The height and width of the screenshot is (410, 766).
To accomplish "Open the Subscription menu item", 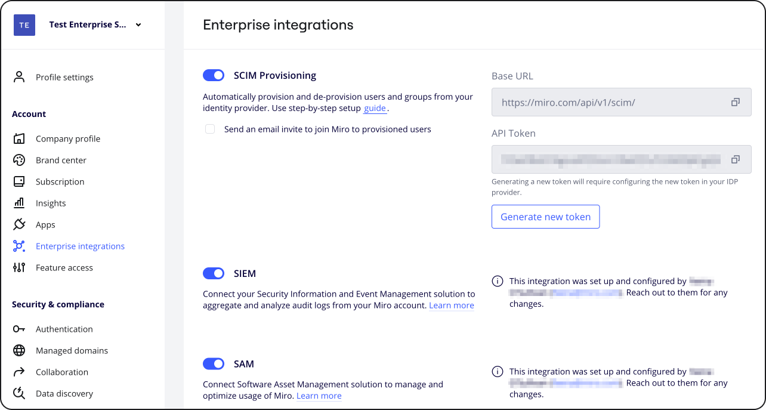I will tap(60, 181).
